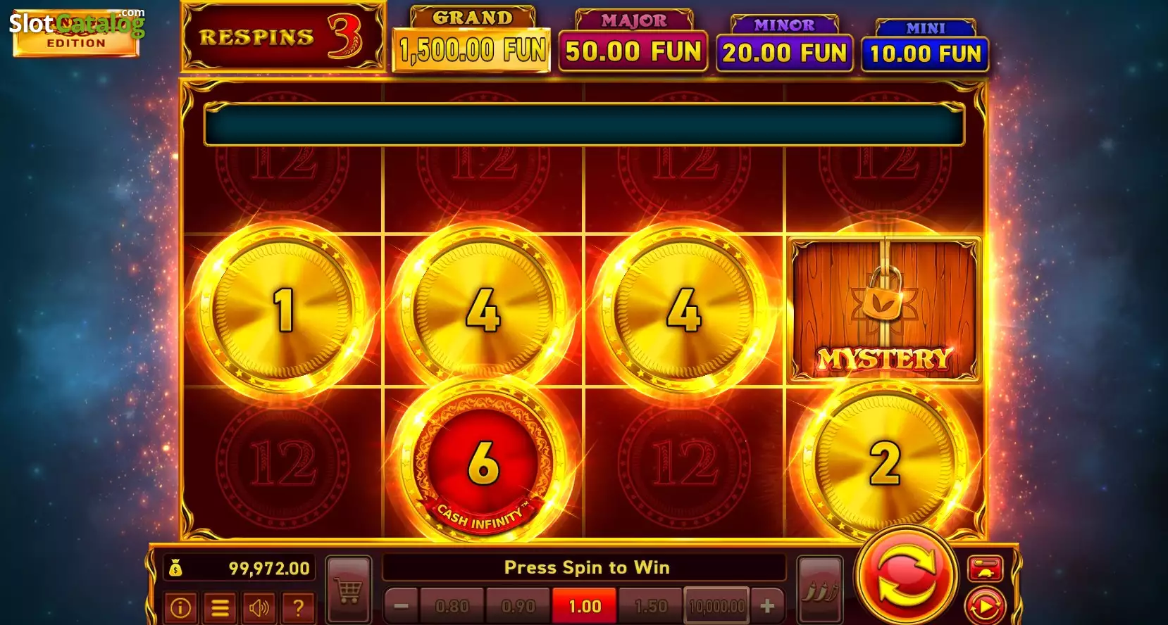Mute the game sound speaker icon

tap(259, 607)
